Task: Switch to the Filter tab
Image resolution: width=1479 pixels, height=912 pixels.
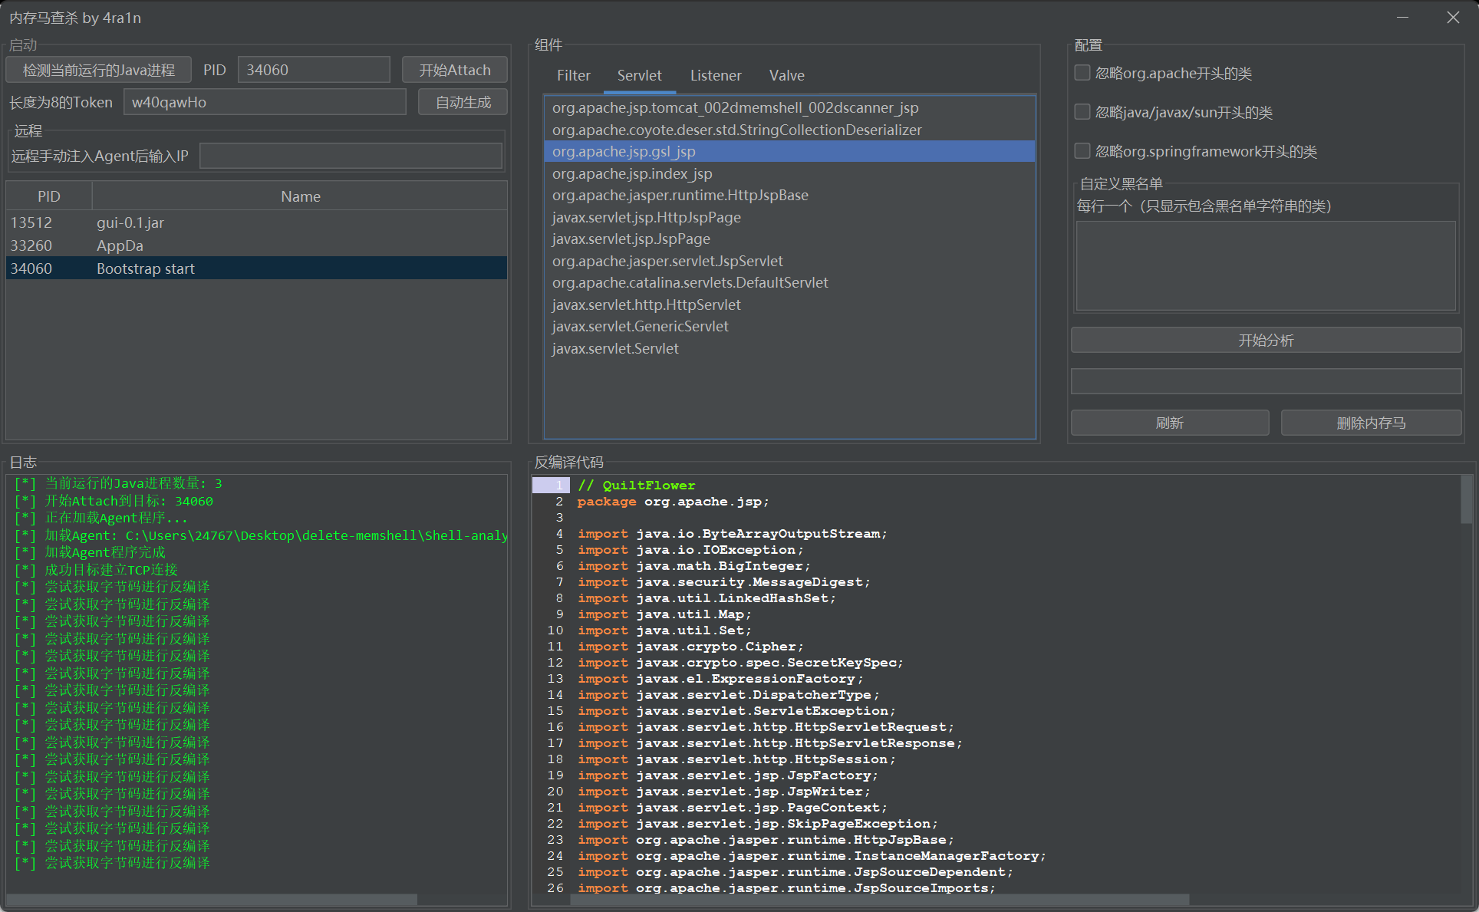Action: pos(573,75)
